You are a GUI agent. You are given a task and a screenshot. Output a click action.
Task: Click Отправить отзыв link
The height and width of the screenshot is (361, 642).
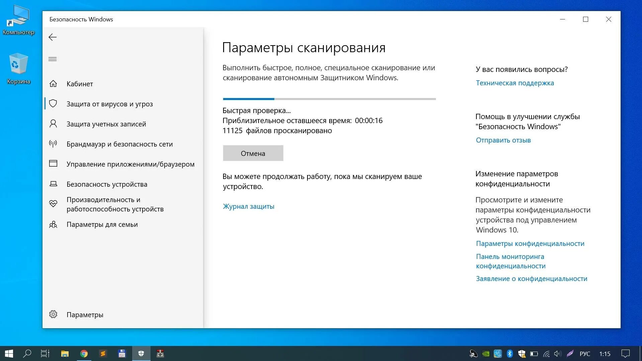coord(503,140)
